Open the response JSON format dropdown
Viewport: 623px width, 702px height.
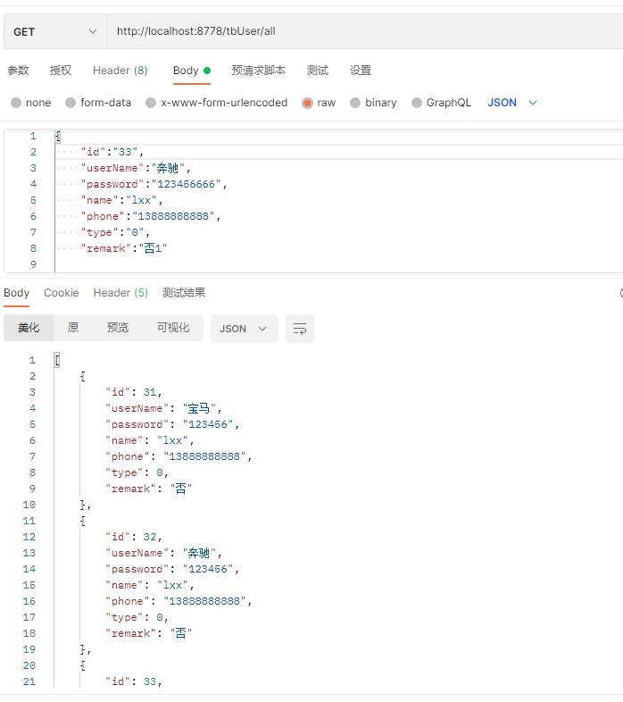tap(245, 329)
